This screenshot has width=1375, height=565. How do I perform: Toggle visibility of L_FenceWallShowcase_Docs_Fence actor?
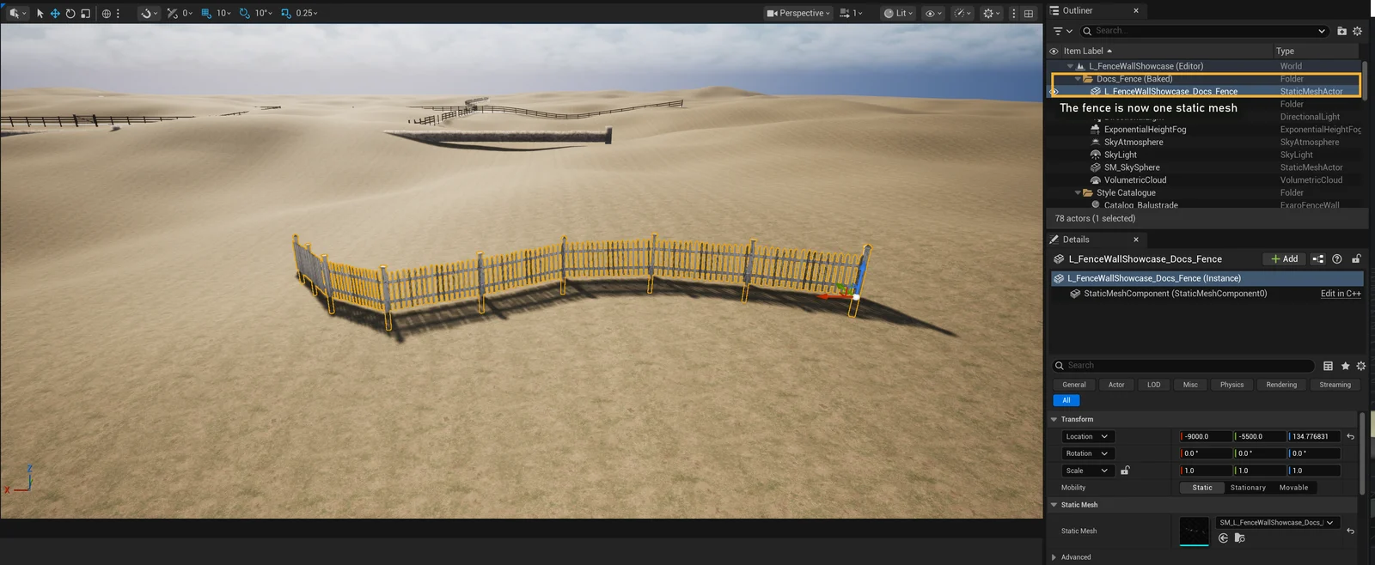click(1054, 92)
